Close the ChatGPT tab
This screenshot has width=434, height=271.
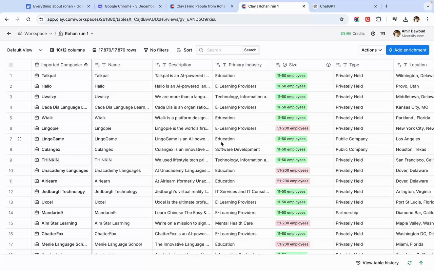[x=375, y=6]
